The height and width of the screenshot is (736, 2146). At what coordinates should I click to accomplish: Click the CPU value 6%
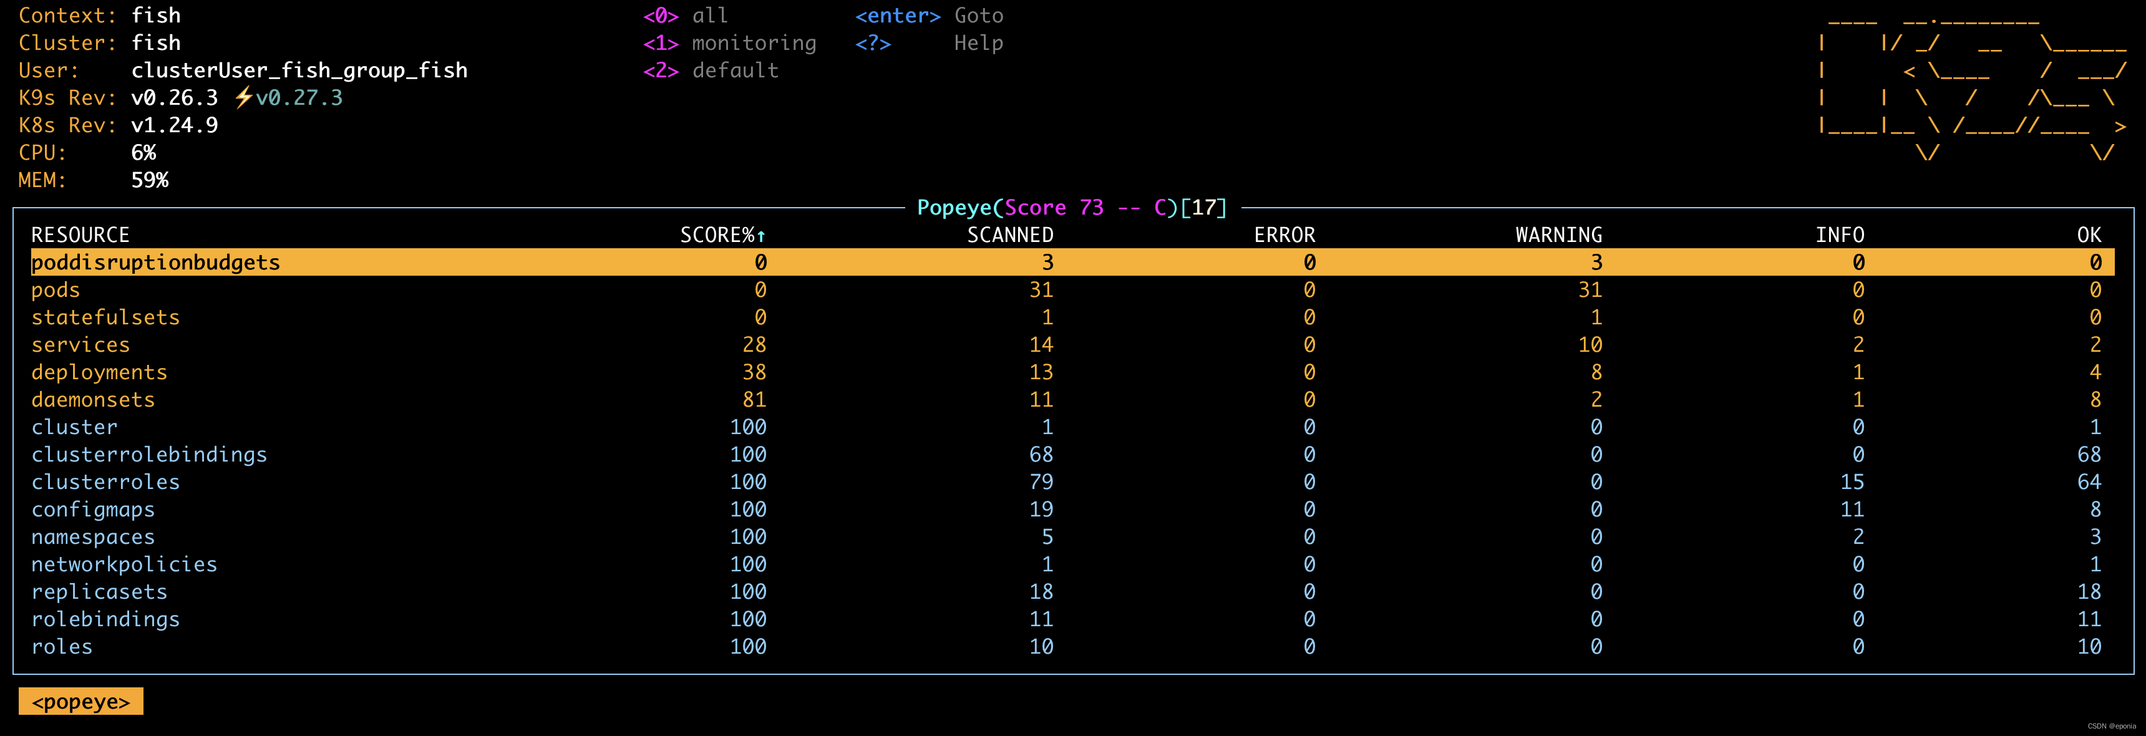(x=143, y=153)
